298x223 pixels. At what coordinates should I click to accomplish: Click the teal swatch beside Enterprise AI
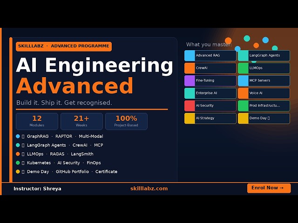190,93
